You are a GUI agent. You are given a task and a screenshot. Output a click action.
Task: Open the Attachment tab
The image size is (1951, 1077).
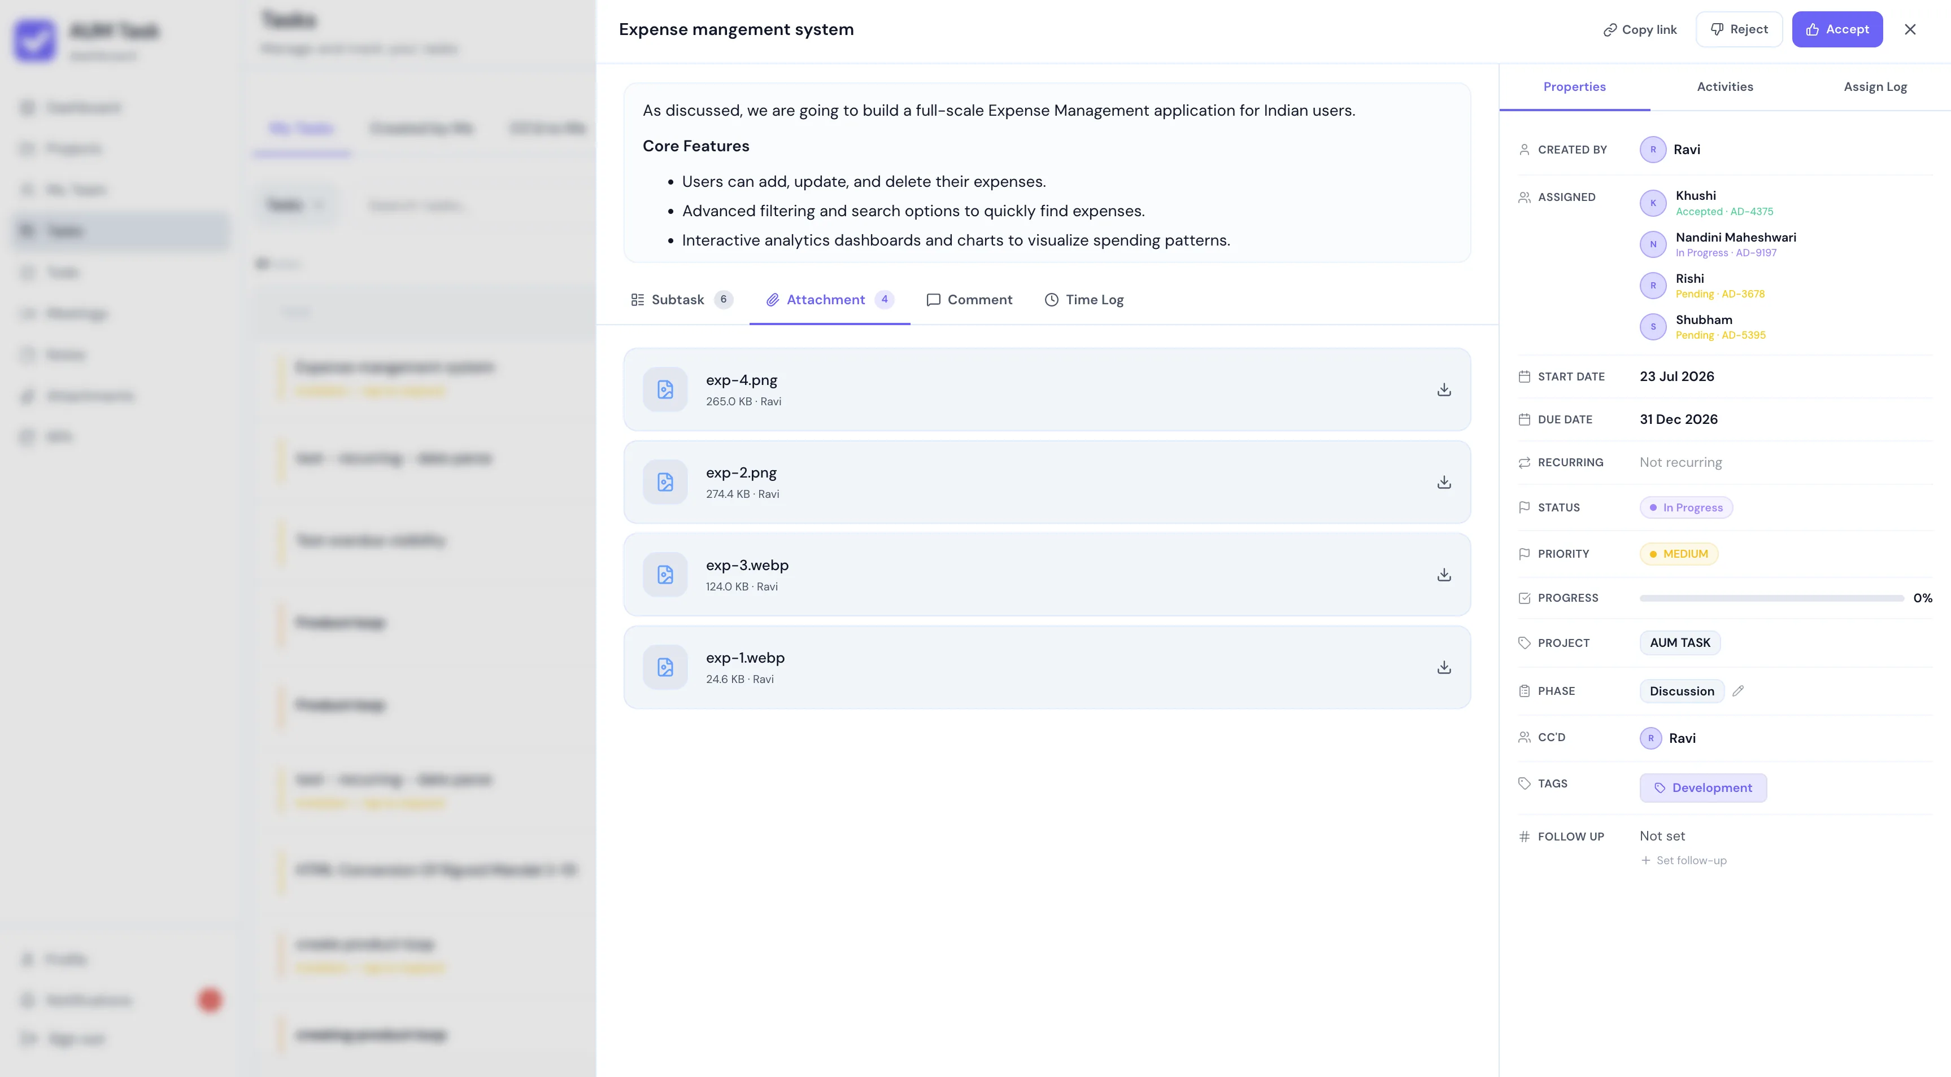pos(829,300)
